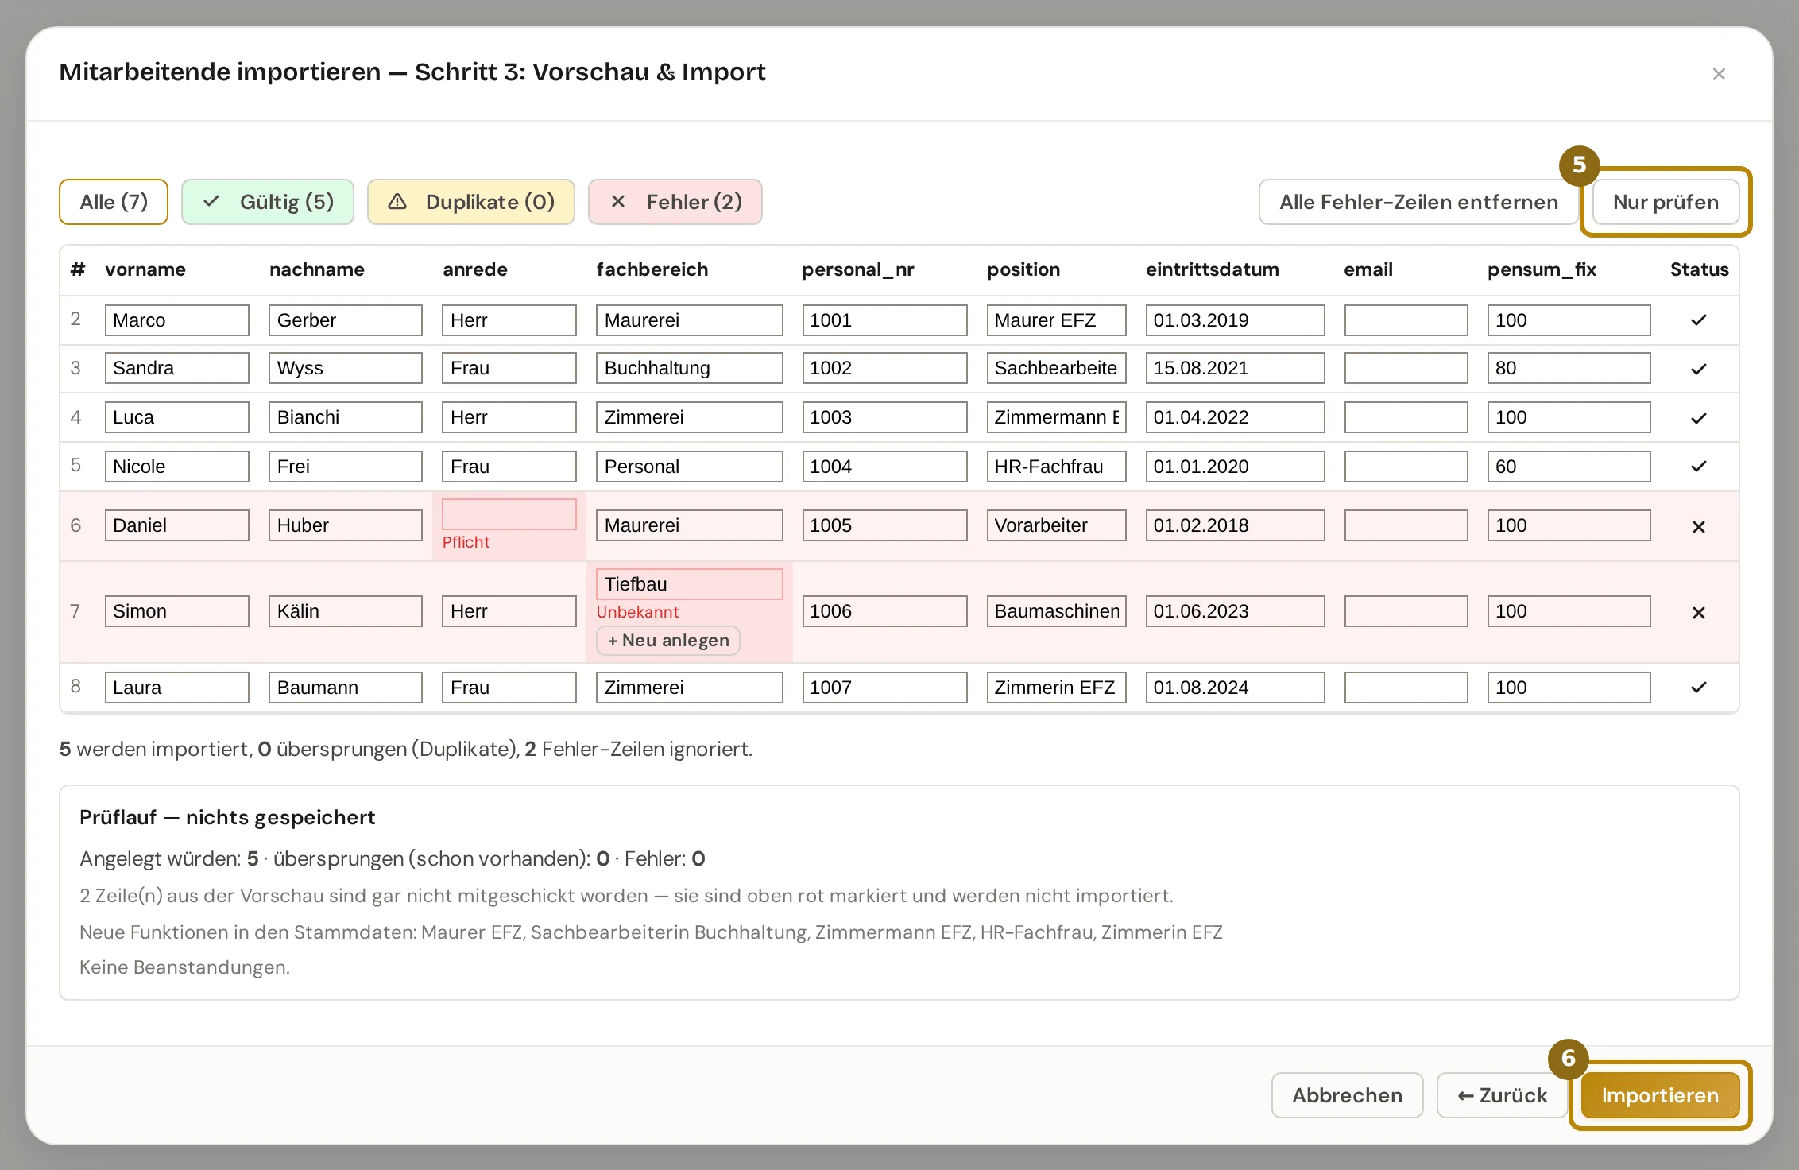1799x1170 pixels.
Task: Click the warning triangle icon in Duplikate filter
Action: (397, 202)
